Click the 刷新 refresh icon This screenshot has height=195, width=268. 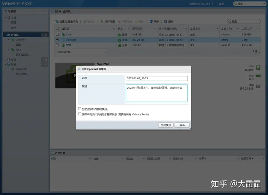151,22
